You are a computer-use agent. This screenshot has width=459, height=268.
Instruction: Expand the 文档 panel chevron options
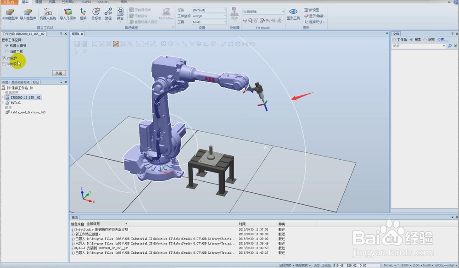pos(455,46)
